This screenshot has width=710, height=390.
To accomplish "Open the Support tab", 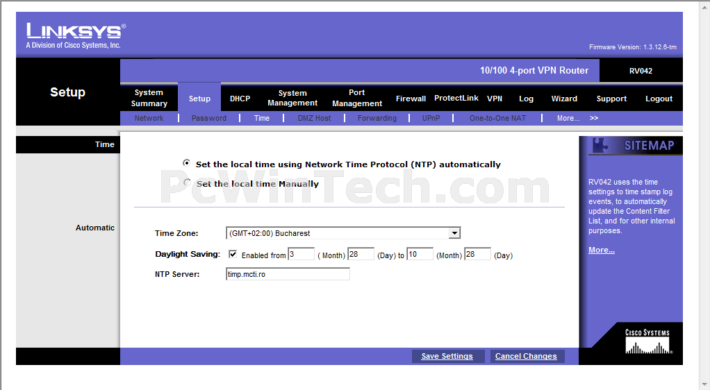I will pyautogui.click(x=611, y=99).
